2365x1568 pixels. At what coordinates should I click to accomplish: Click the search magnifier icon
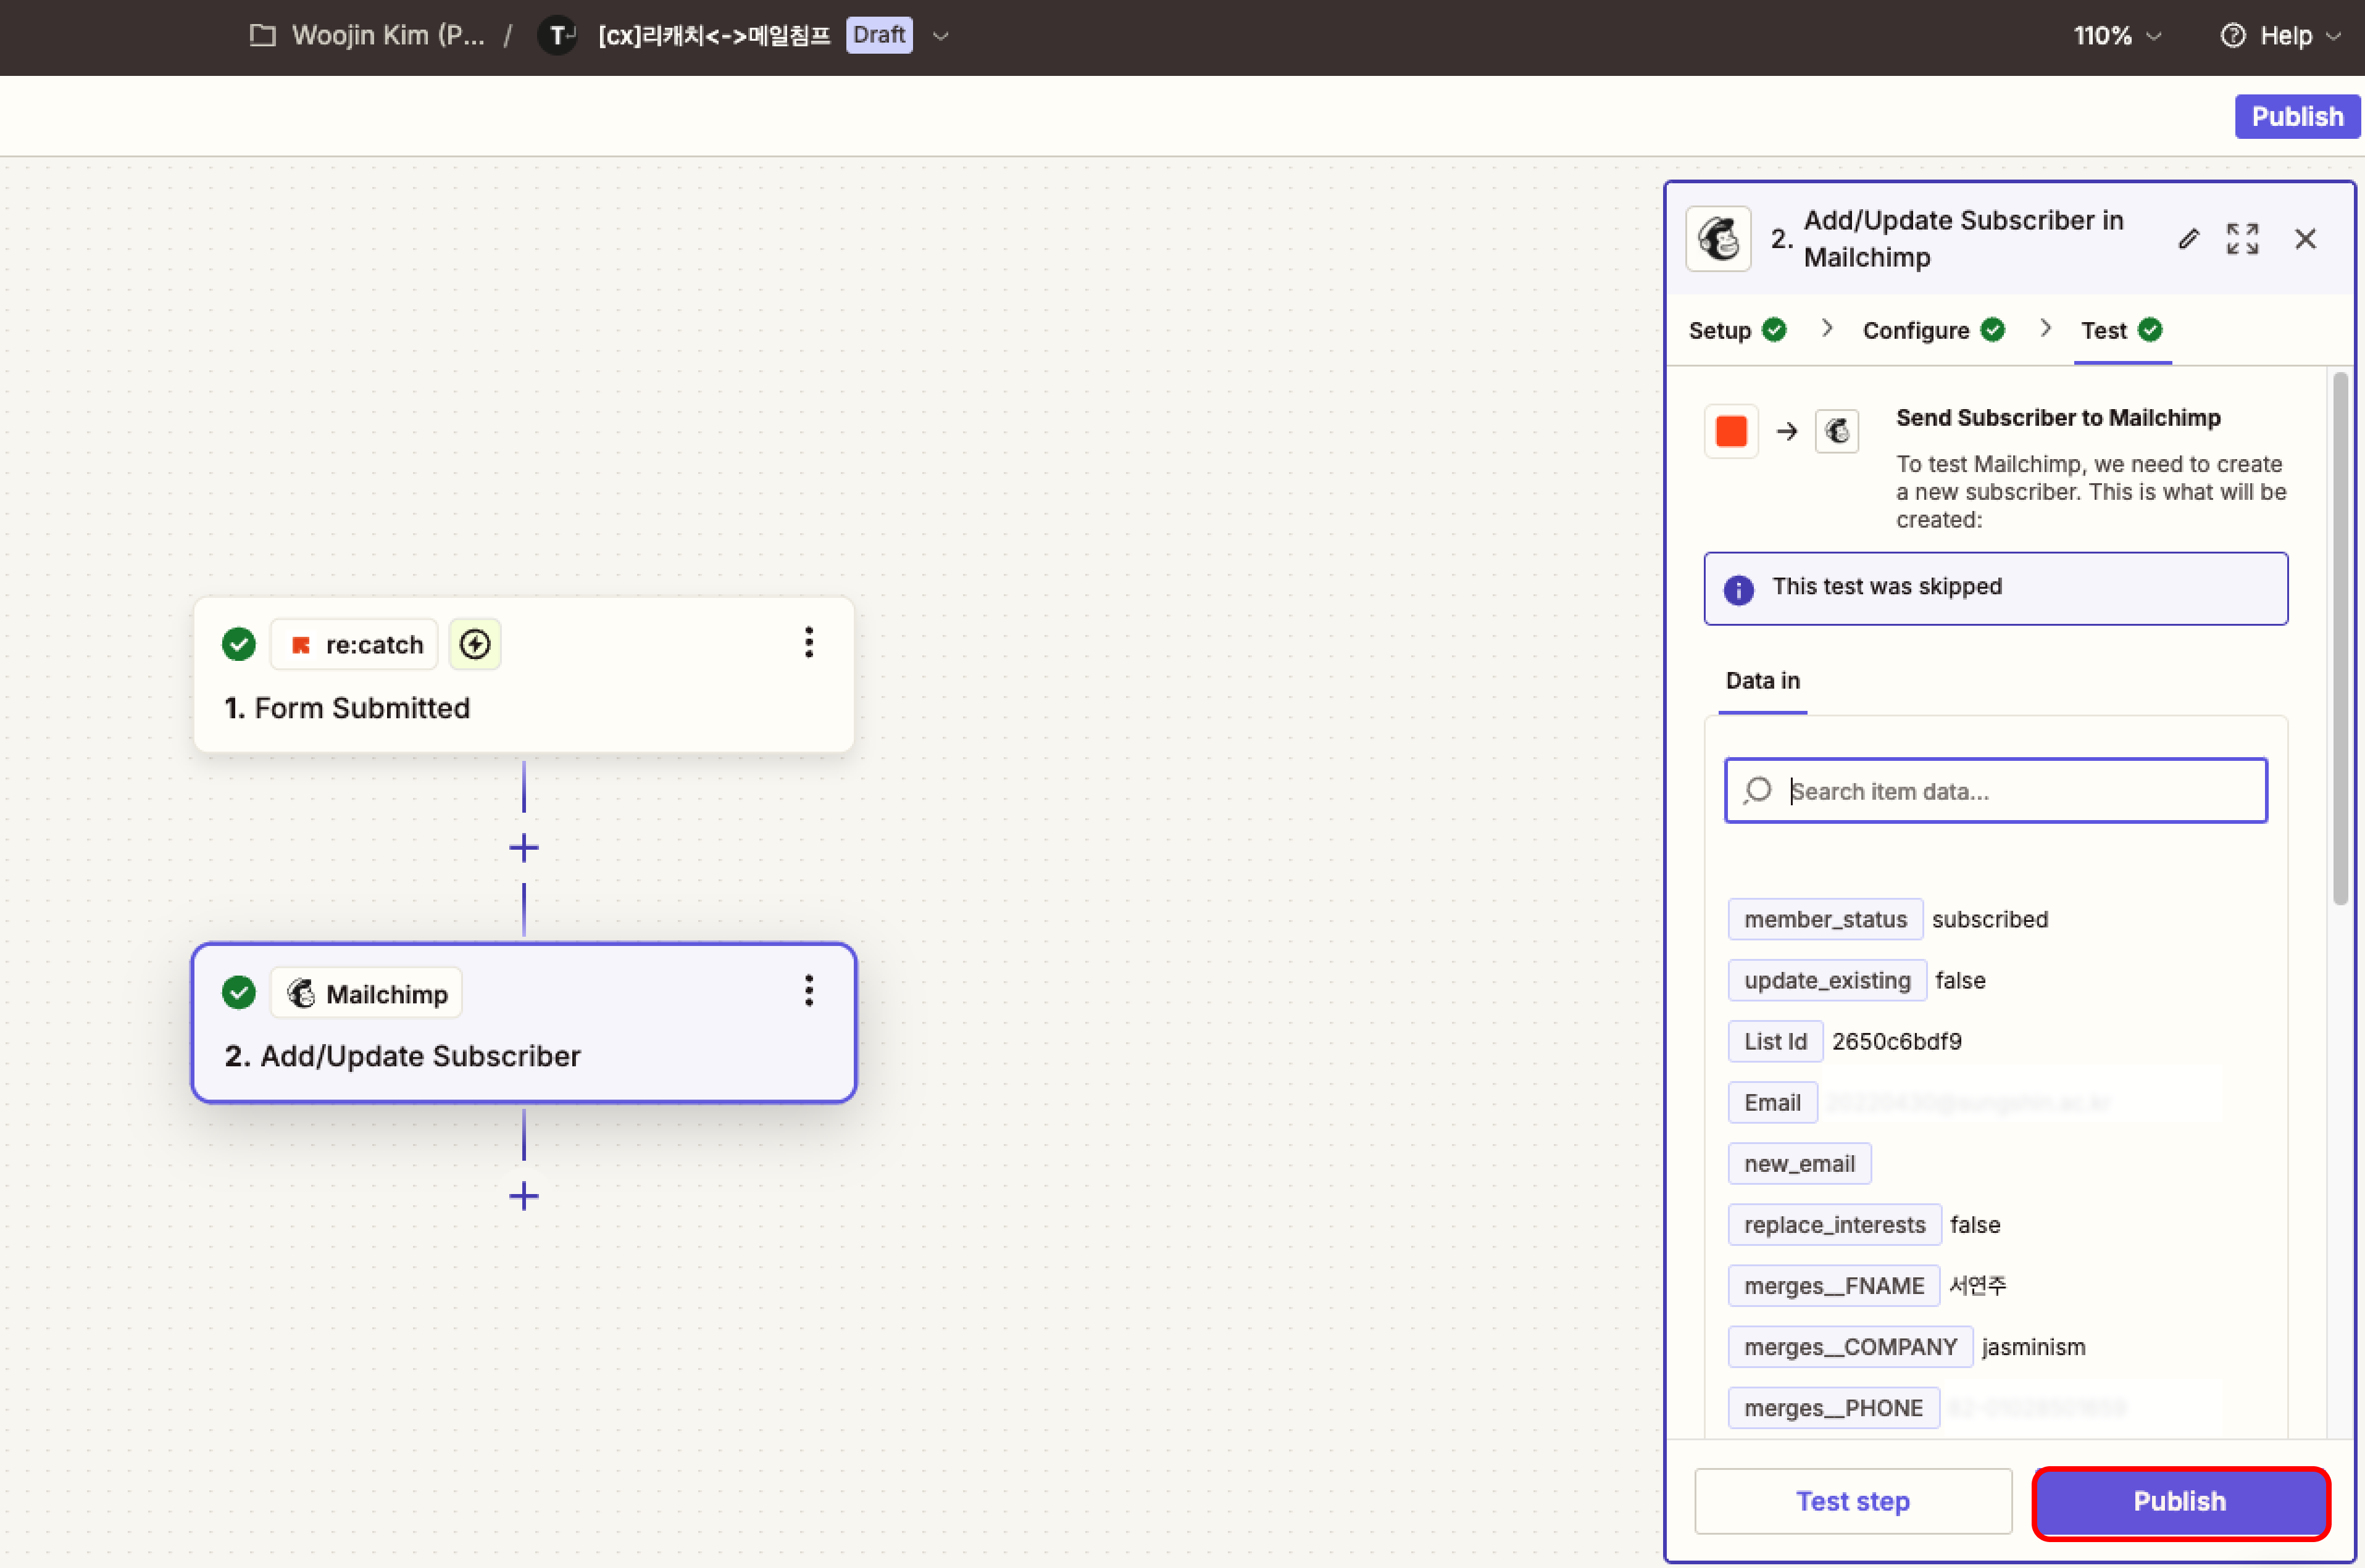click(1757, 791)
